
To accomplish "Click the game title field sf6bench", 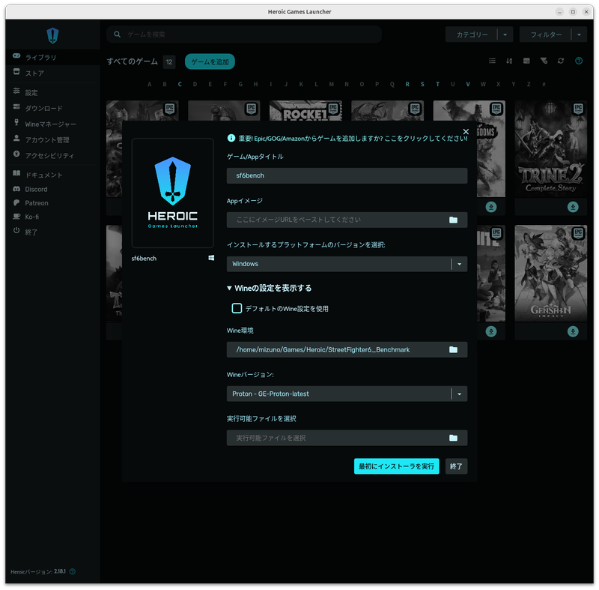I will [x=347, y=175].
